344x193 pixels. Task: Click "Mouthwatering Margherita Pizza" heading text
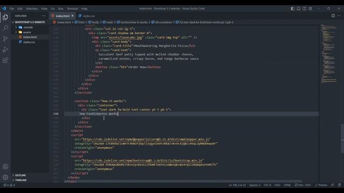(161, 46)
